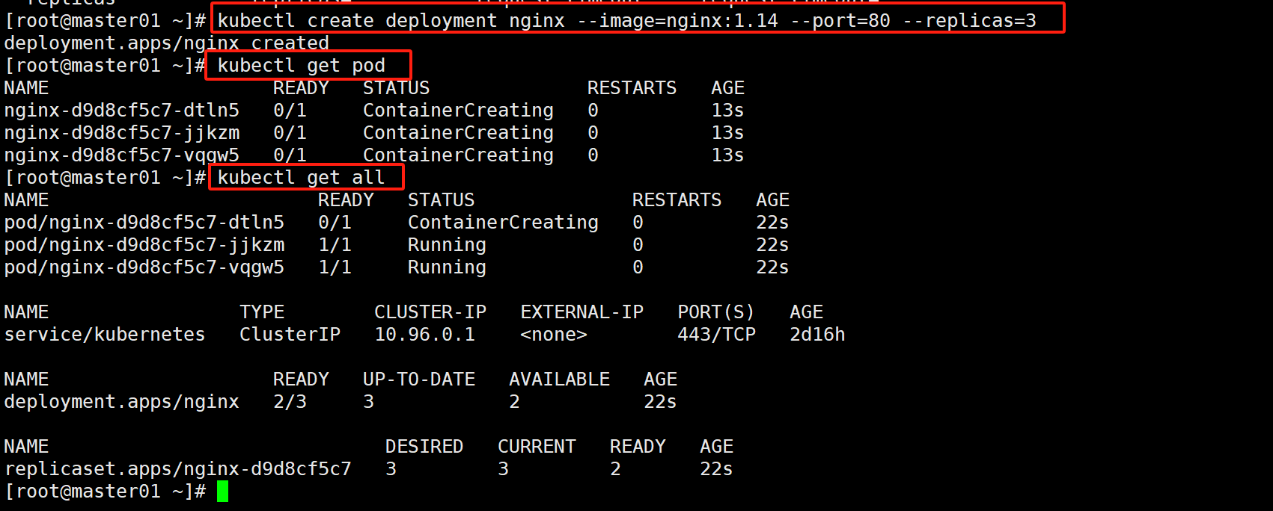The image size is (1273, 511).
Task: Click pod name 'pod/nginx-d9d8cf5c7-dtln5'
Action: pyautogui.click(x=144, y=223)
